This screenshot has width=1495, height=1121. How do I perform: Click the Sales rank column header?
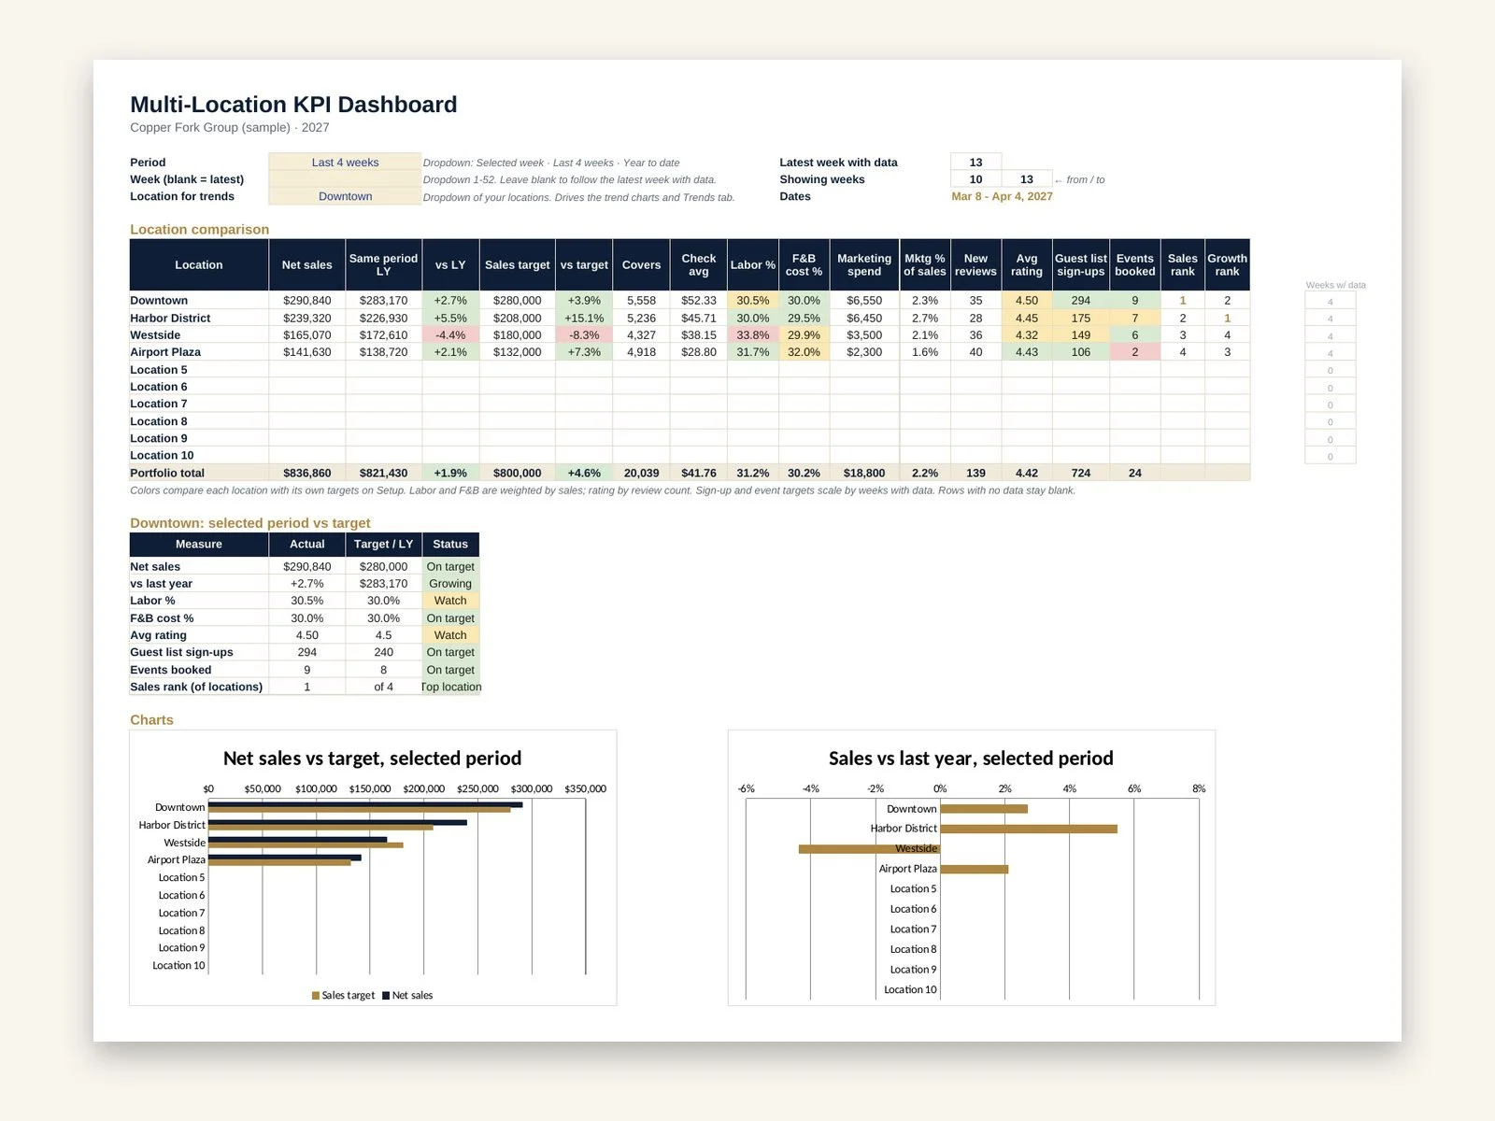point(1182,265)
